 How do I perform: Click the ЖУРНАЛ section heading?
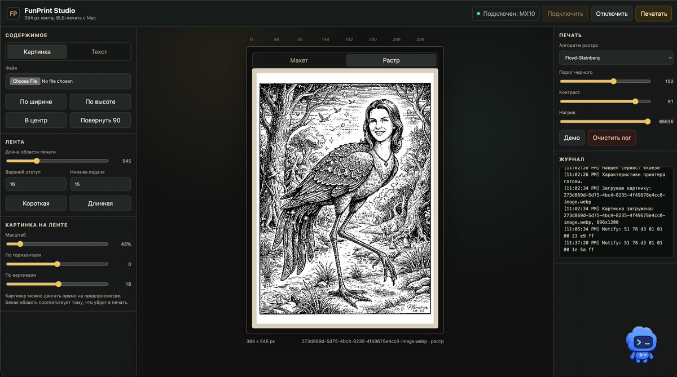572,159
